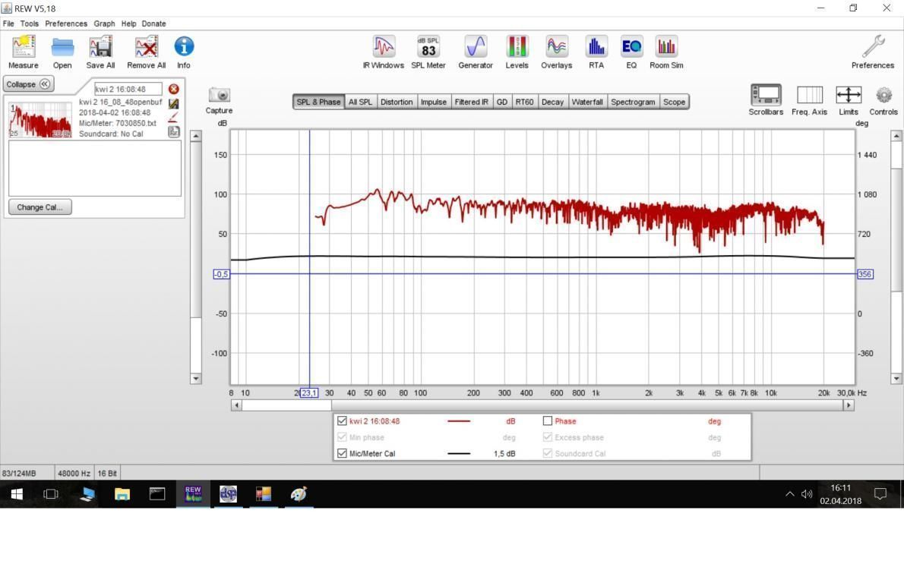Click the Save All icon
Screen dimensions: 904x583
(x=100, y=52)
